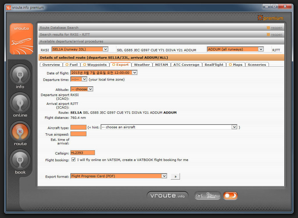Click the Sky Blue Radio logo

click(x=207, y=196)
